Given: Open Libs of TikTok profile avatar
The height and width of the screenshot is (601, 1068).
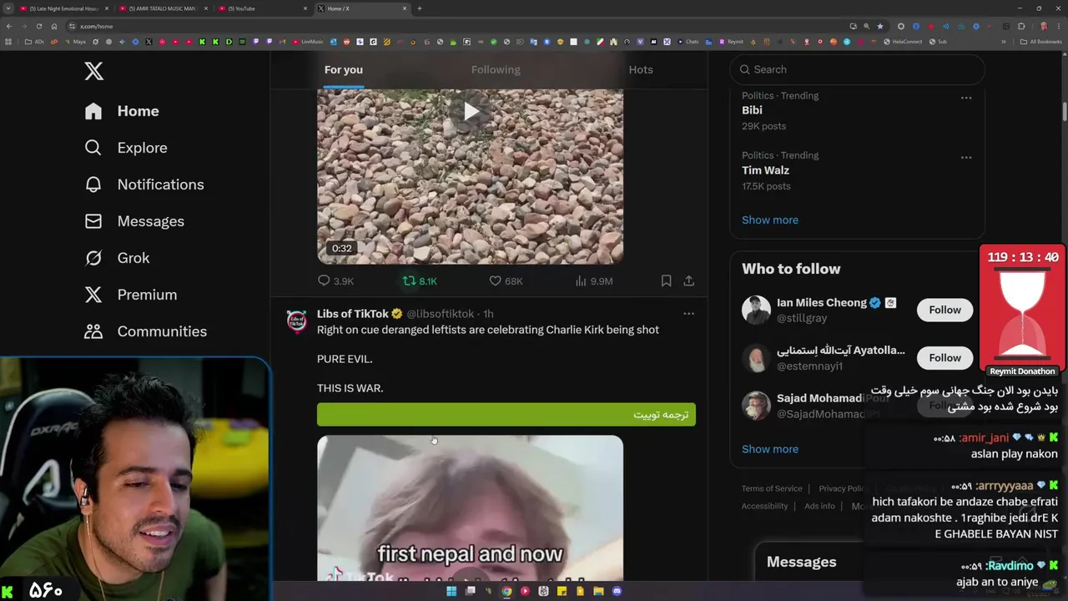Looking at the screenshot, I should [296, 321].
